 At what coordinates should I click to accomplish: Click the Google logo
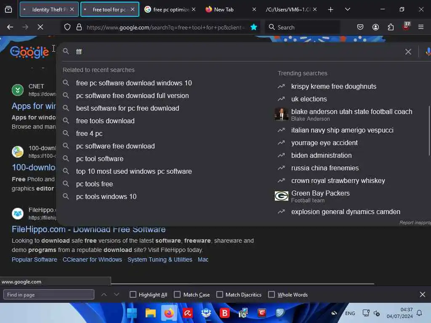point(29,52)
